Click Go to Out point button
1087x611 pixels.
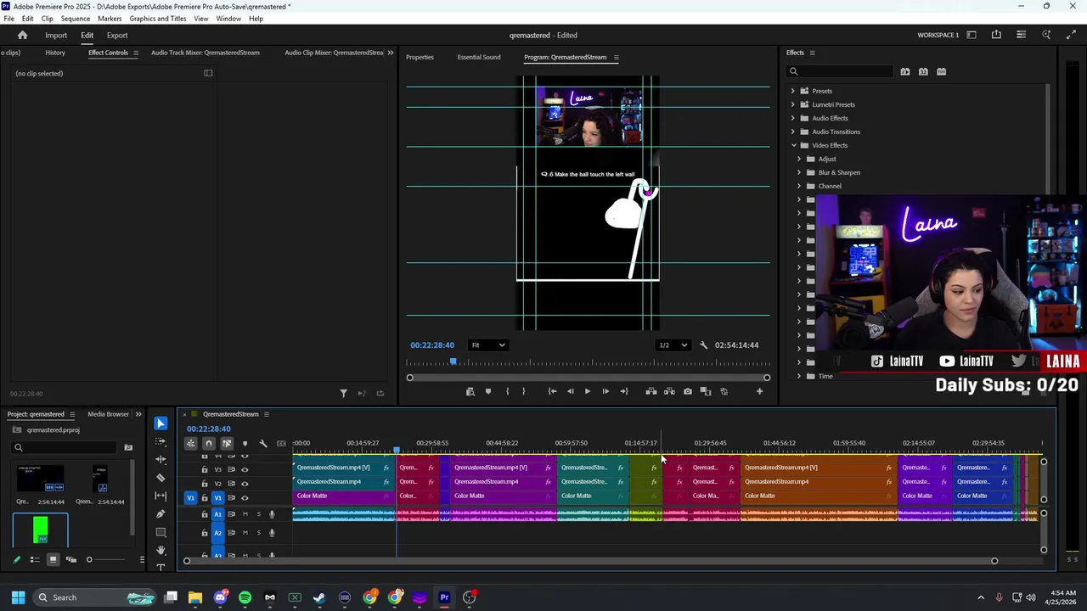tap(624, 391)
